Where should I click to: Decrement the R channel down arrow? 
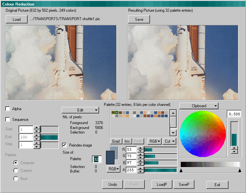click(x=141, y=151)
